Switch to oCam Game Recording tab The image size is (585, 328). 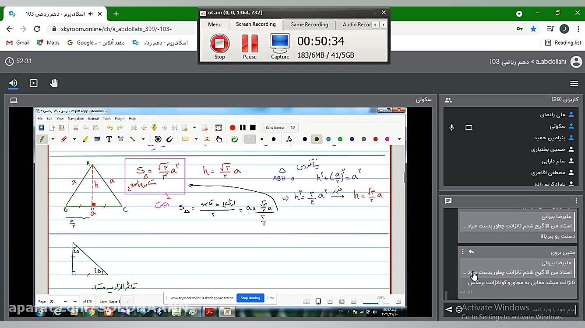pyautogui.click(x=309, y=24)
